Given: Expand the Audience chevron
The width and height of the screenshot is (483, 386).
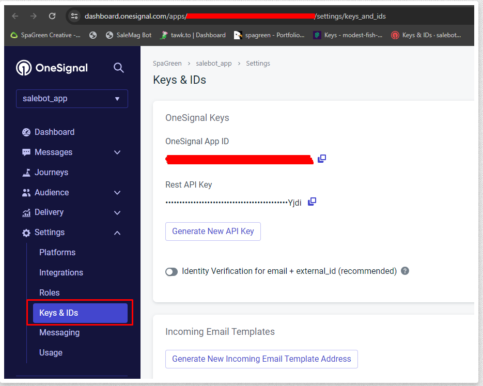Looking at the screenshot, I should coord(117,193).
